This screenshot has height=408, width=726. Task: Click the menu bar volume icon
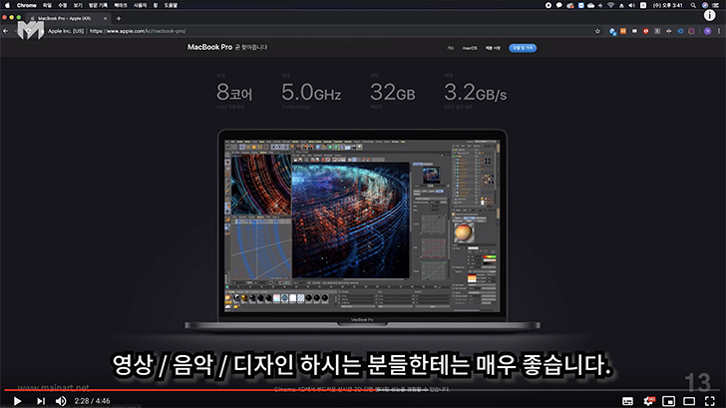[x=632, y=5]
